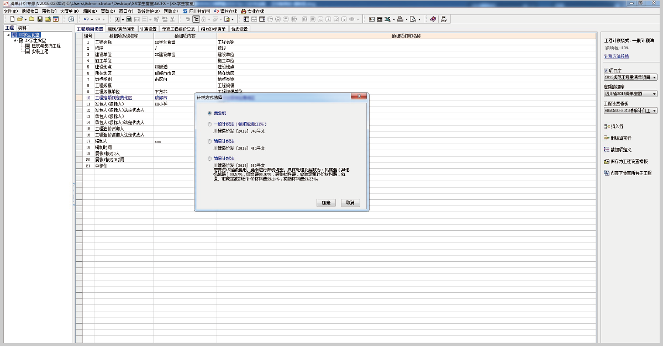Click the printer icon in toolbar
The image size is (663, 349).
[444, 19]
